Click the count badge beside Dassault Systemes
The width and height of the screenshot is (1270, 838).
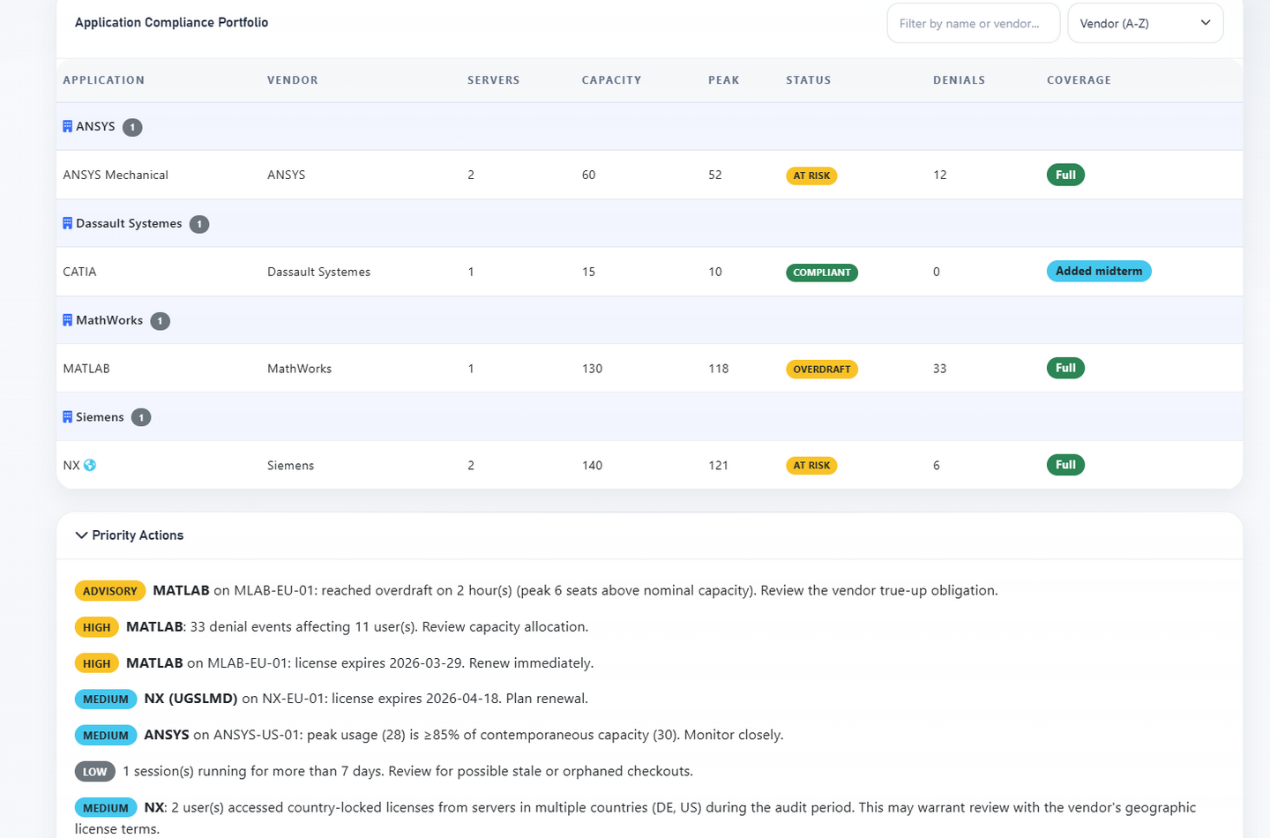point(199,224)
